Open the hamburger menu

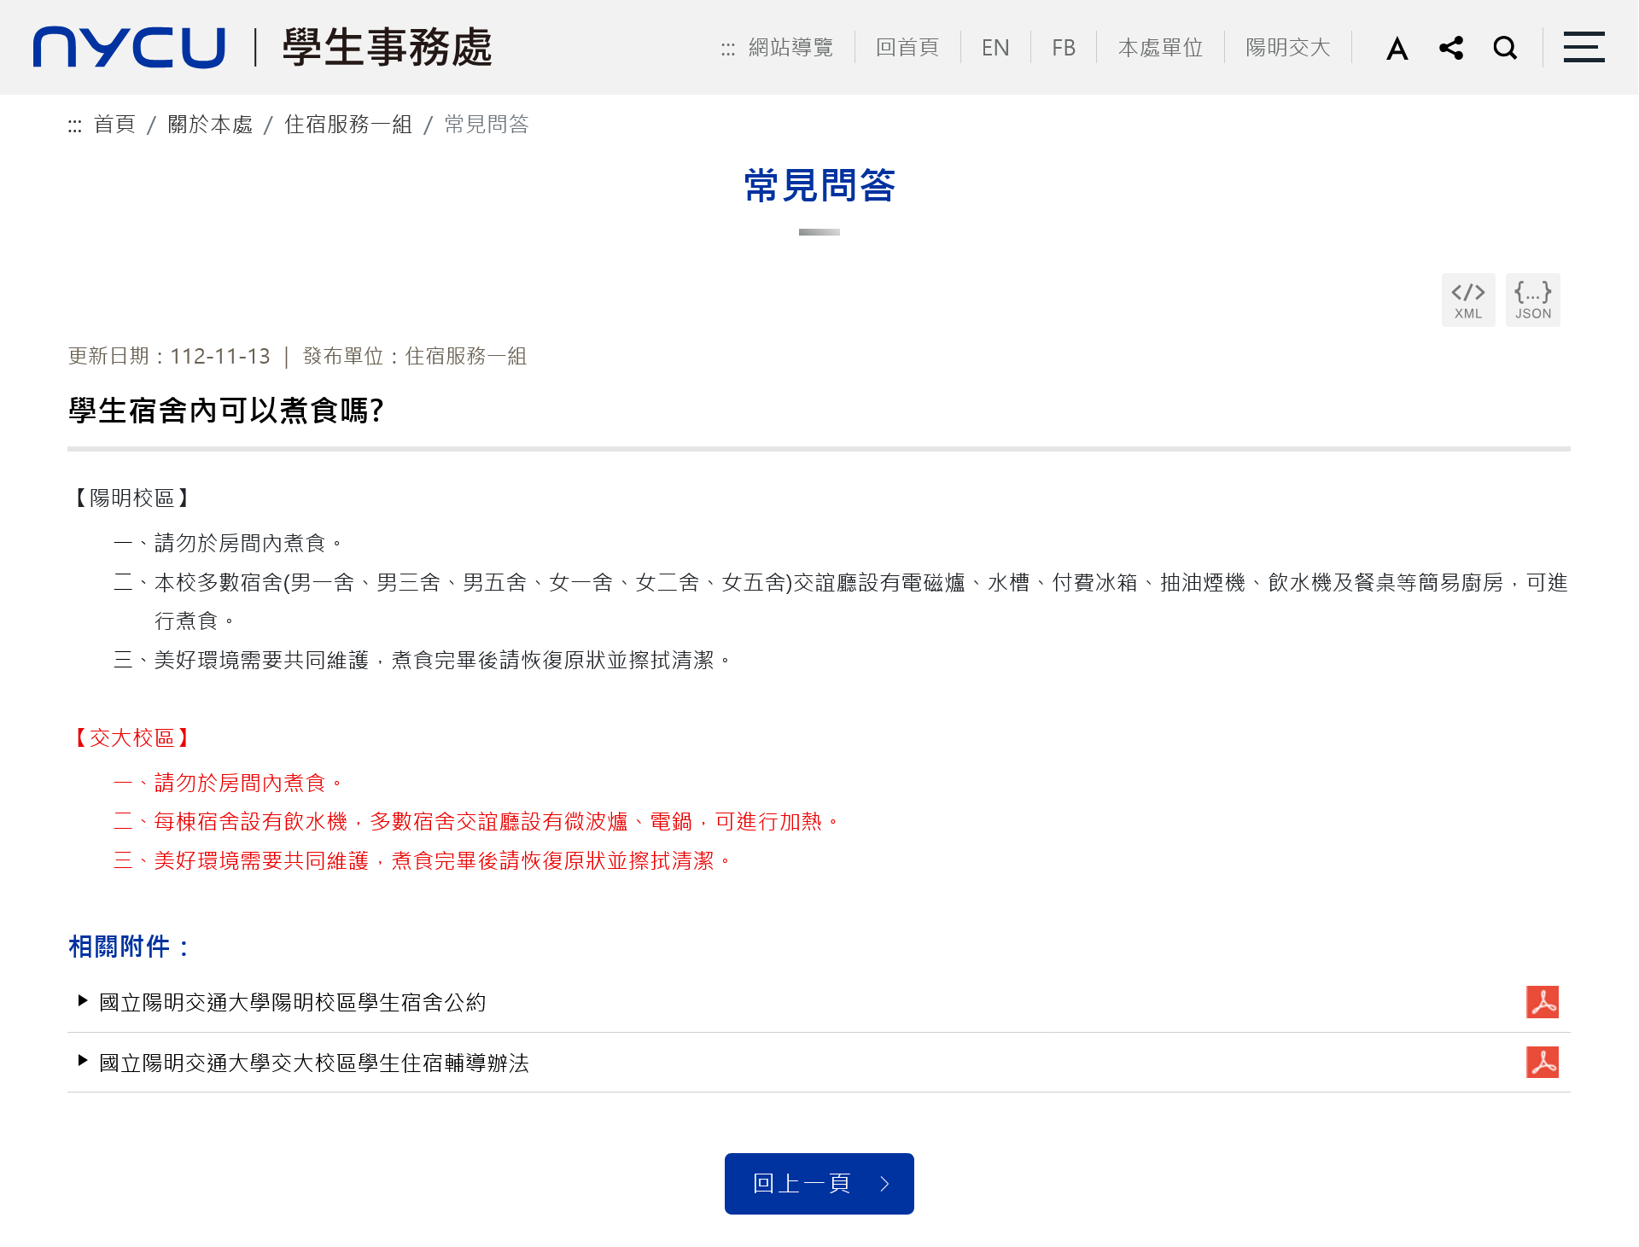coord(1584,48)
